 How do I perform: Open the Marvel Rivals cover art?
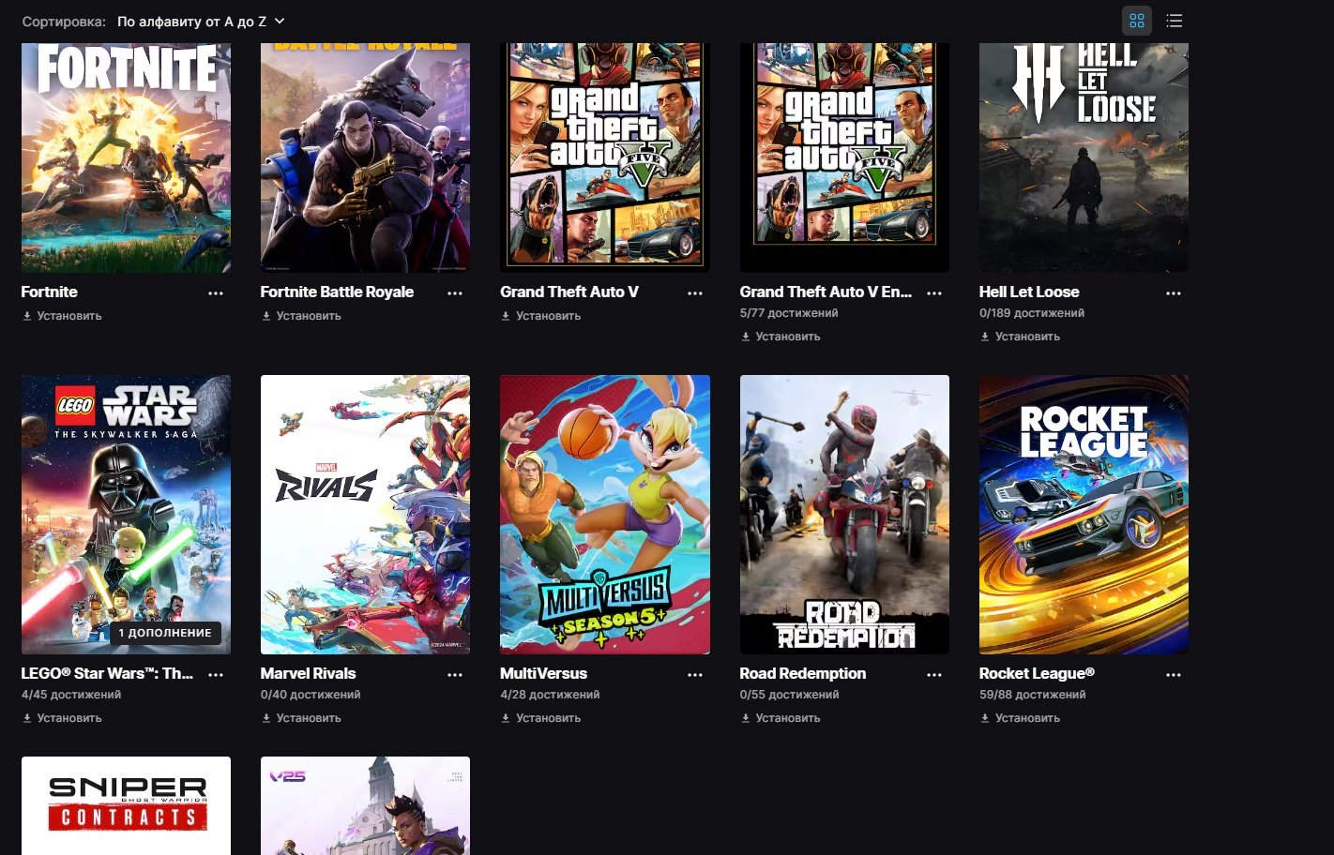365,514
